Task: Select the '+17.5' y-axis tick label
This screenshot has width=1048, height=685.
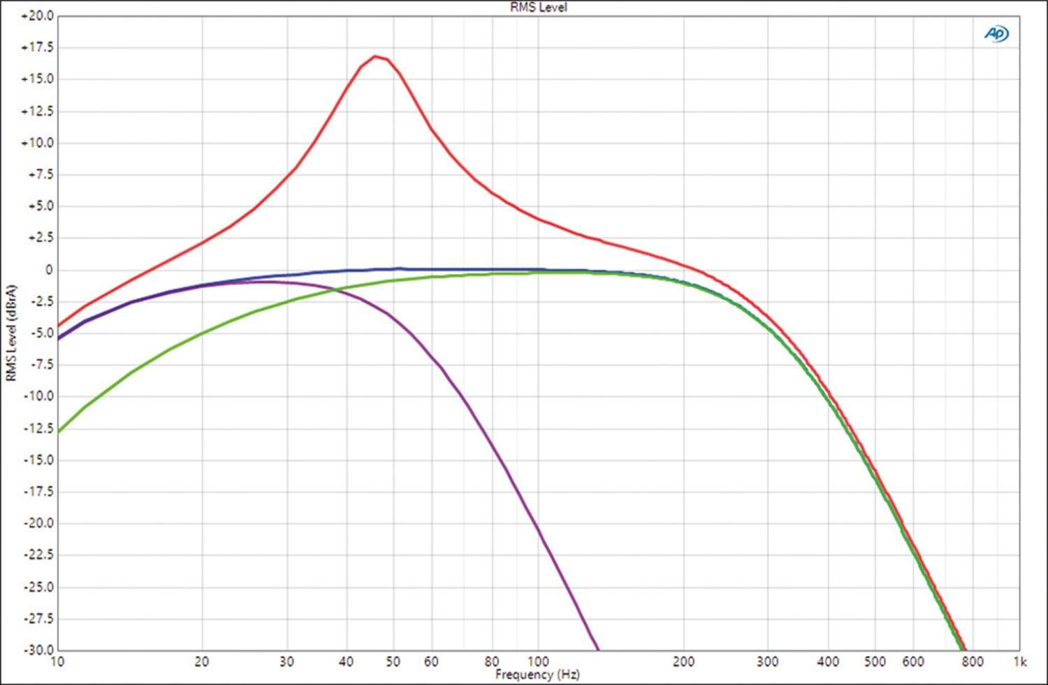Action: [x=37, y=48]
